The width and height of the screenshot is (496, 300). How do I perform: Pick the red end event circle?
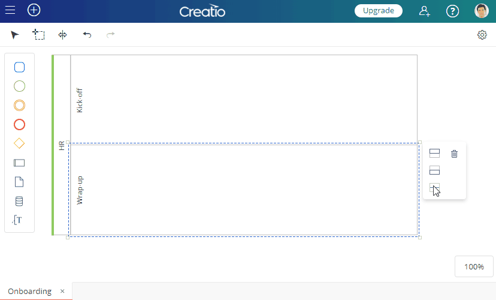(19, 124)
